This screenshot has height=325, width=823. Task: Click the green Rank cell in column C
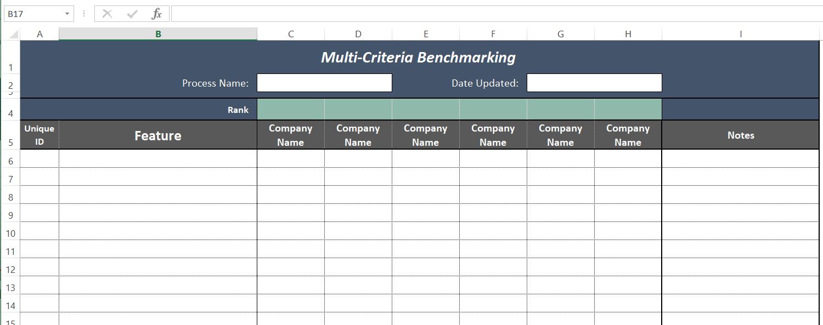[291, 110]
